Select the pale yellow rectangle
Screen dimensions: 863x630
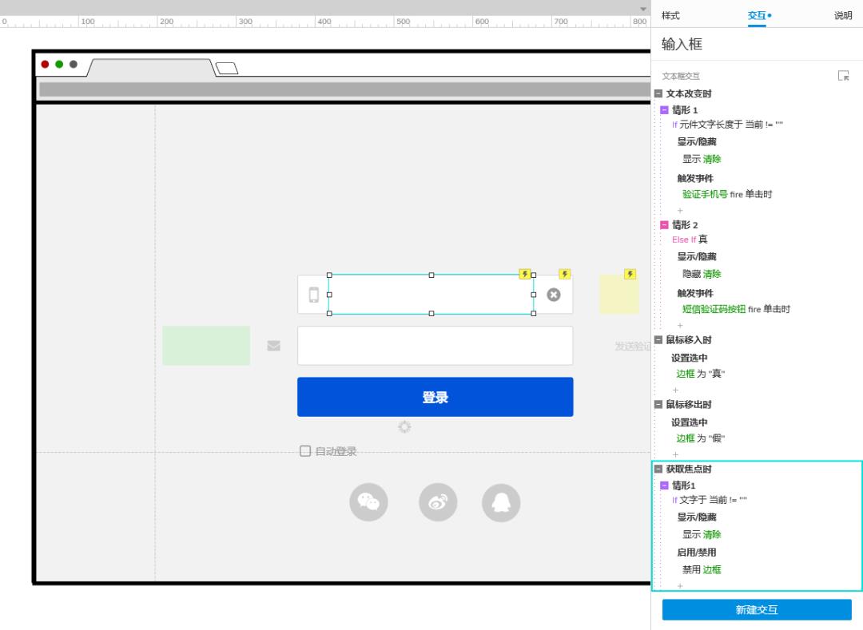pyautogui.click(x=619, y=294)
